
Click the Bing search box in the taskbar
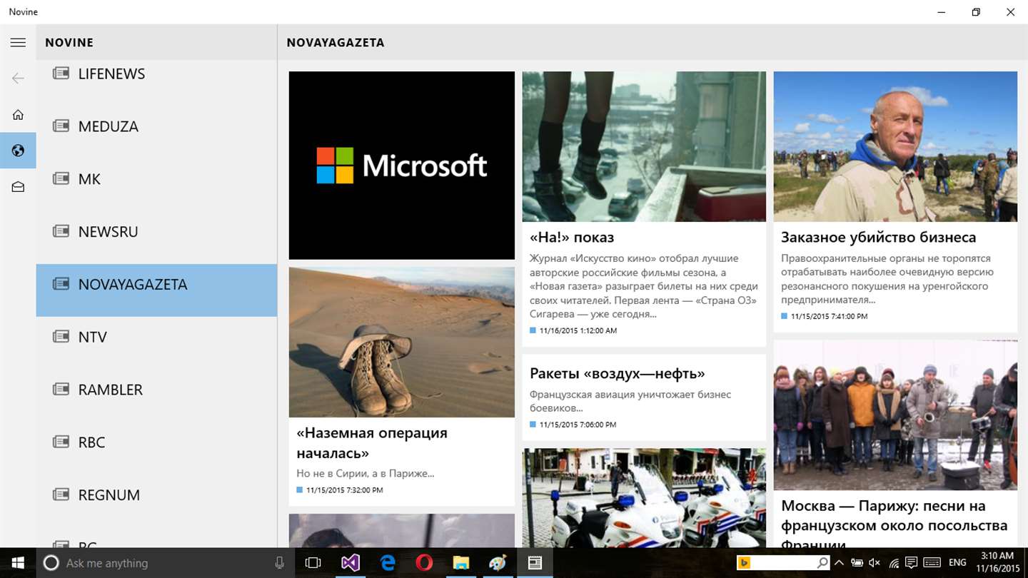pos(782,562)
